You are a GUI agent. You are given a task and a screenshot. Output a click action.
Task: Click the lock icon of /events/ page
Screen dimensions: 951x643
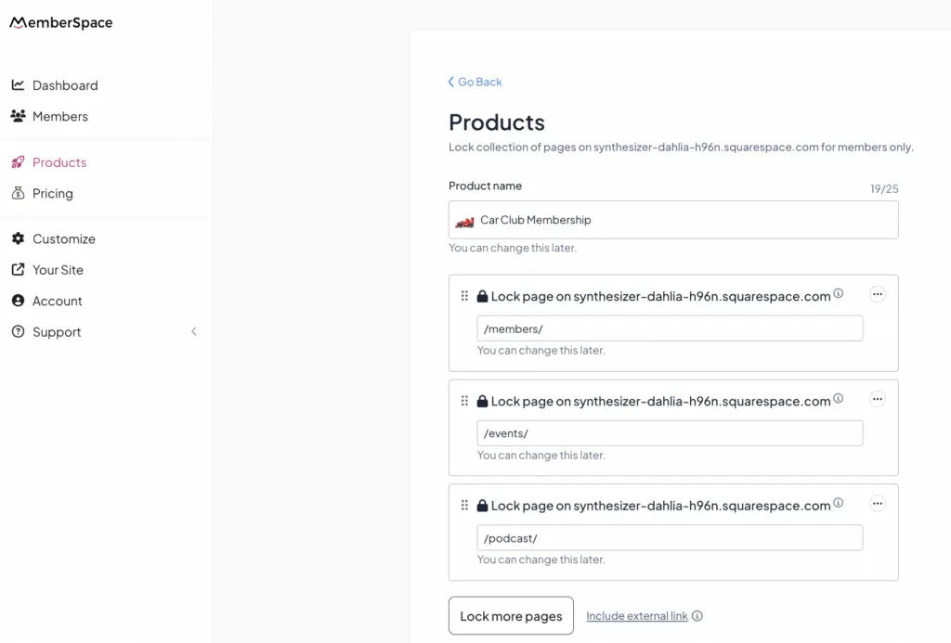point(482,402)
